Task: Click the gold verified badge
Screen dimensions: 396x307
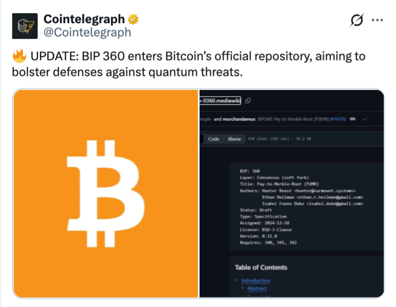Action: pos(134,19)
